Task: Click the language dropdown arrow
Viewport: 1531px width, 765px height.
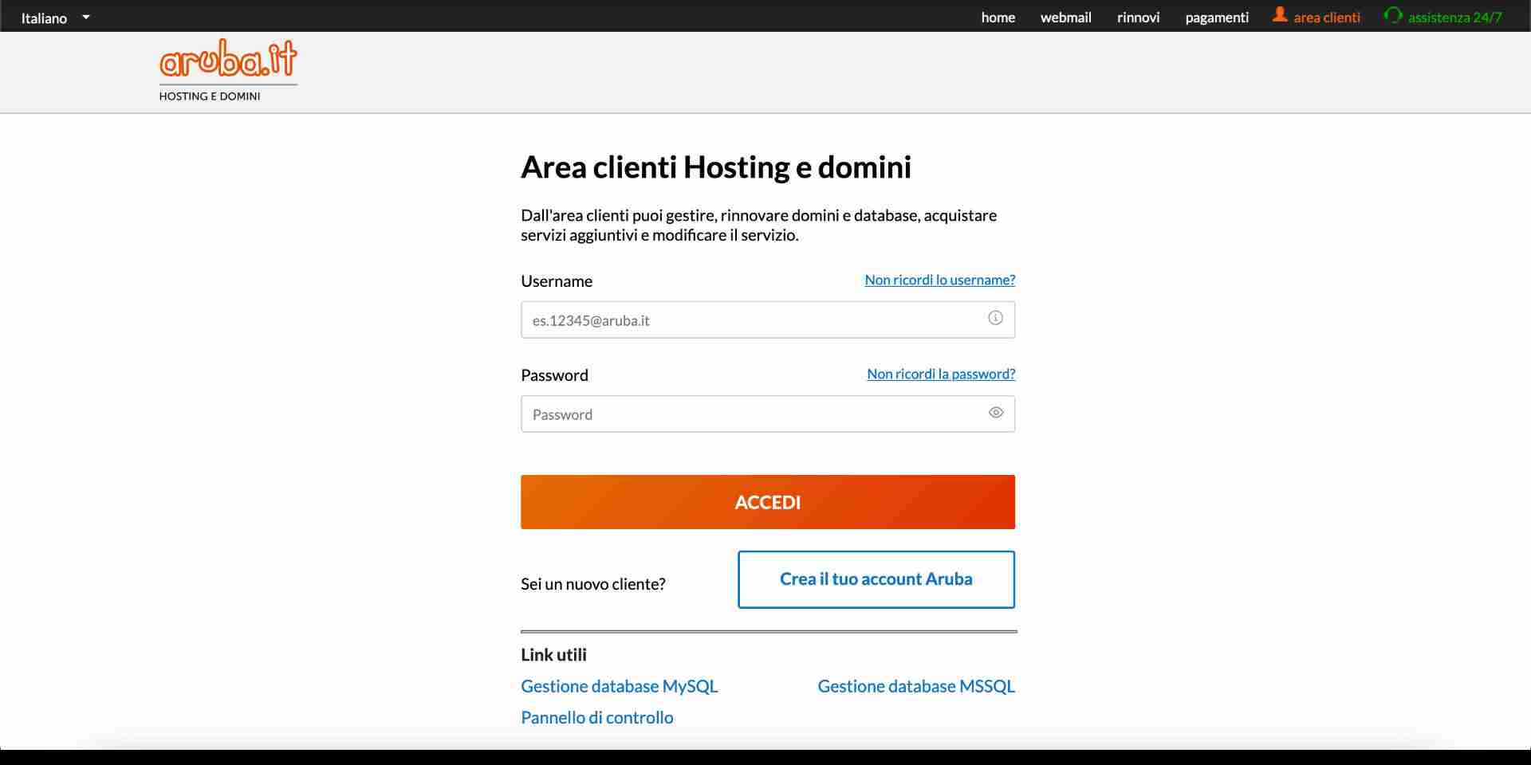Action: [86, 17]
